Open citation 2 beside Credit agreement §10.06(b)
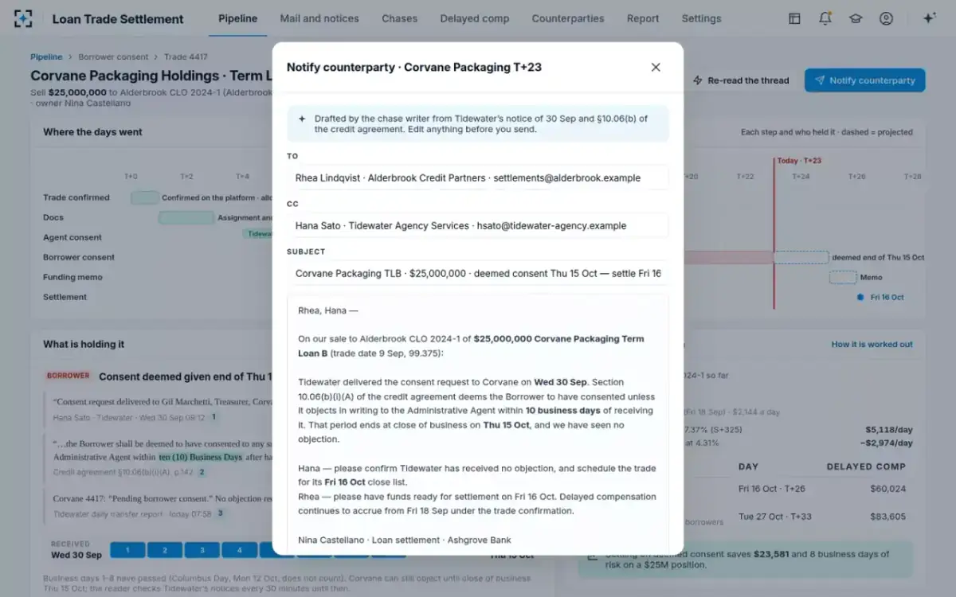 [202, 472]
